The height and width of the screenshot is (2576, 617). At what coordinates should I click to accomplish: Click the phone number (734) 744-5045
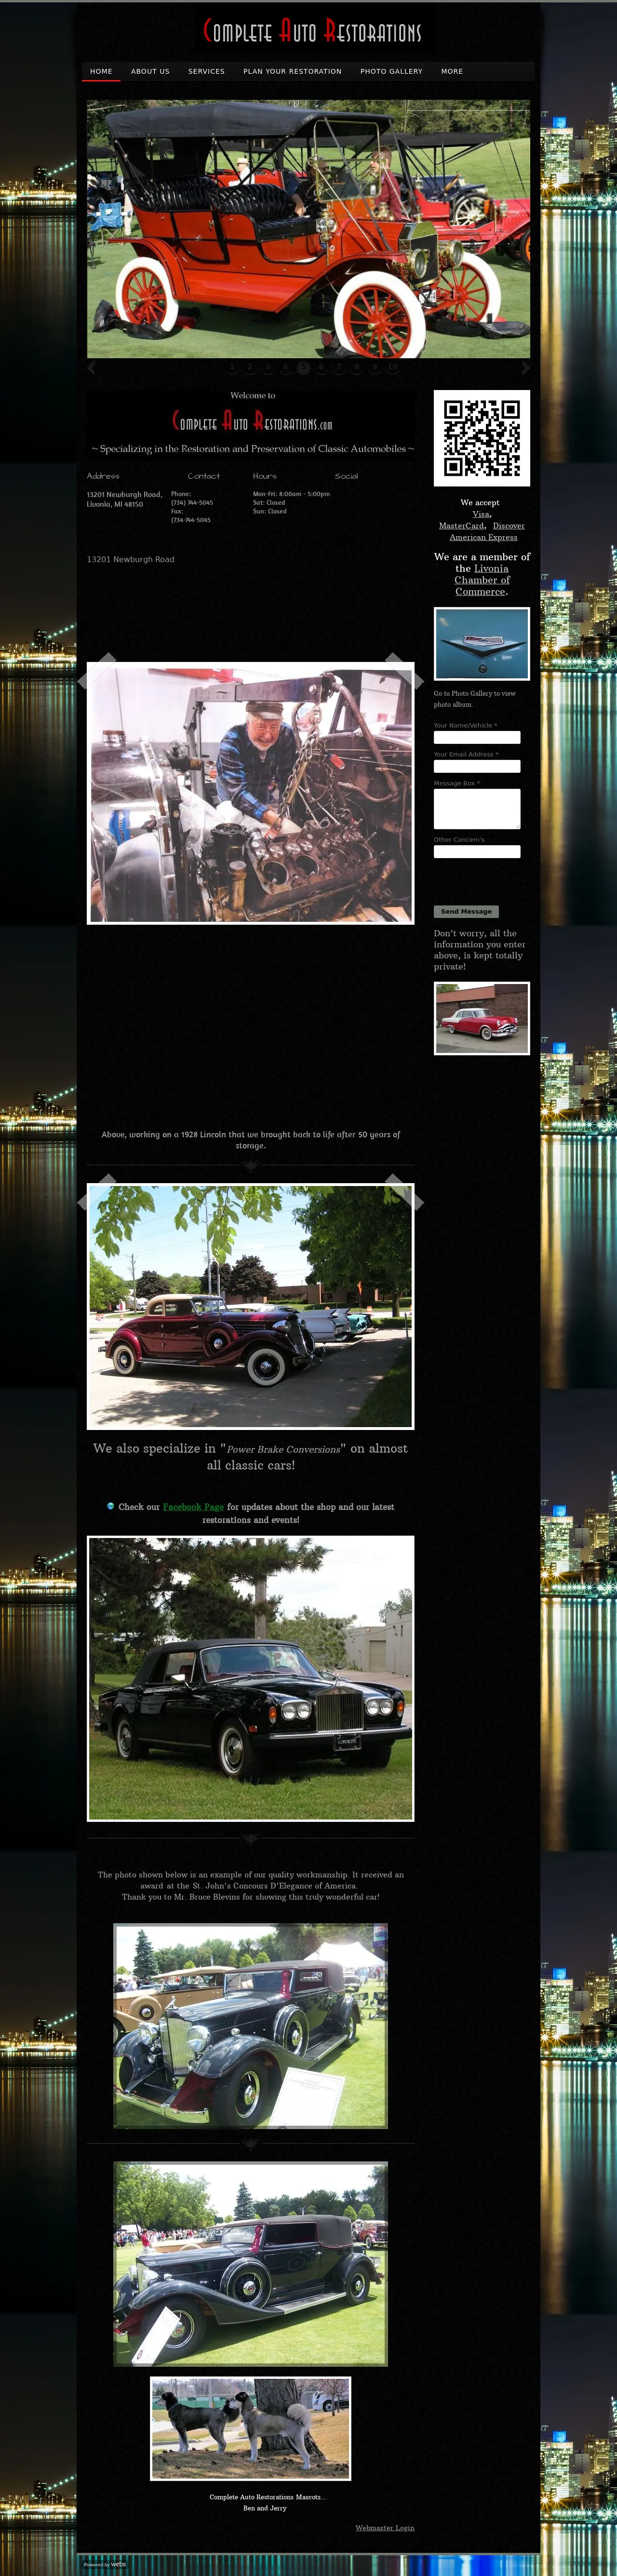(192, 503)
